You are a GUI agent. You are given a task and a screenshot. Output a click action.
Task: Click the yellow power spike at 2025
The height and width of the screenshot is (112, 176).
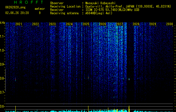coord(88,109)
